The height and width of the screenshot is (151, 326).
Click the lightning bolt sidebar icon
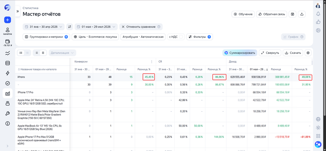pyautogui.click(x=8, y=73)
